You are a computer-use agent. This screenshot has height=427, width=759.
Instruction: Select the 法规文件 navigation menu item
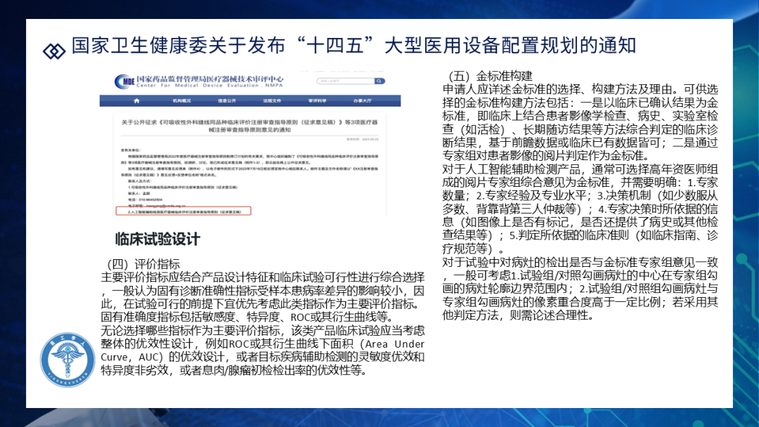pos(272,101)
